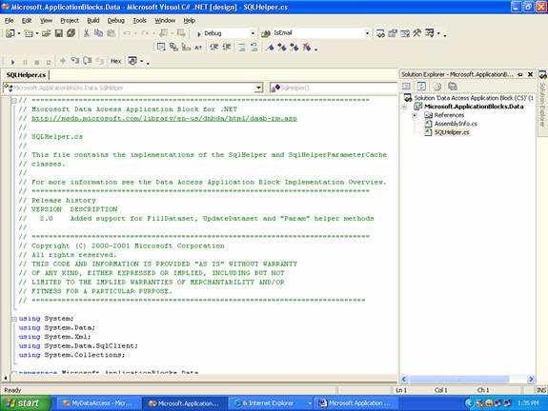Switch to the MyDataAccess taskbar window

98,403
